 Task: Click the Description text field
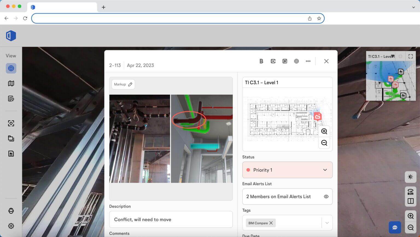[x=171, y=220]
